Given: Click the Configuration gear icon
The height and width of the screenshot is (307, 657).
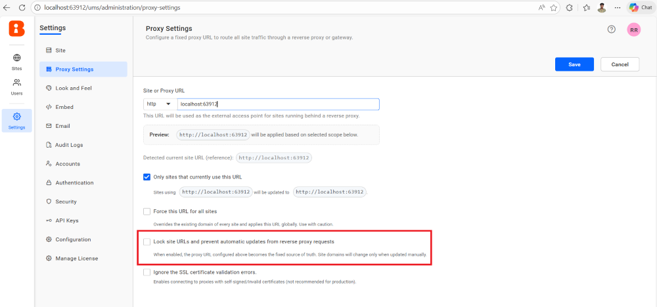Looking at the screenshot, I should tap(49, 239).
